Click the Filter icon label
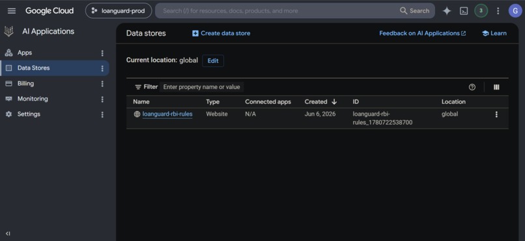 click(147, 87)
